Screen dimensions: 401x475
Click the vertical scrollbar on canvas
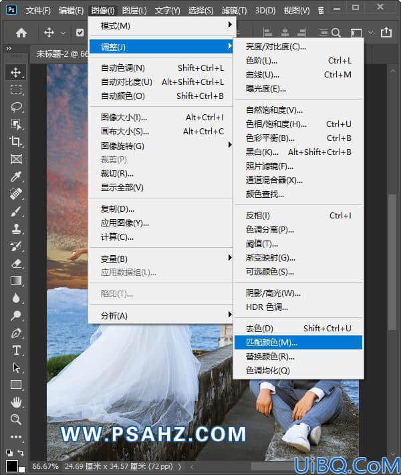pyautogui.click(x=392, y=262)
